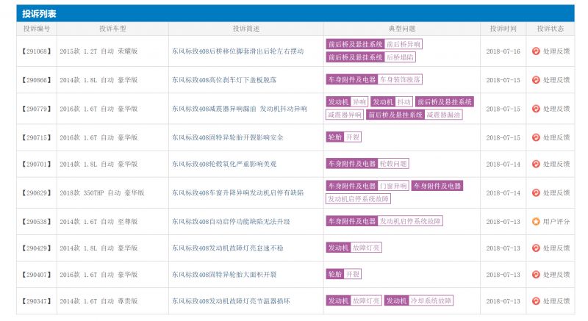Open complaint number 290715
588x321 pixels.
coord(36,137)
